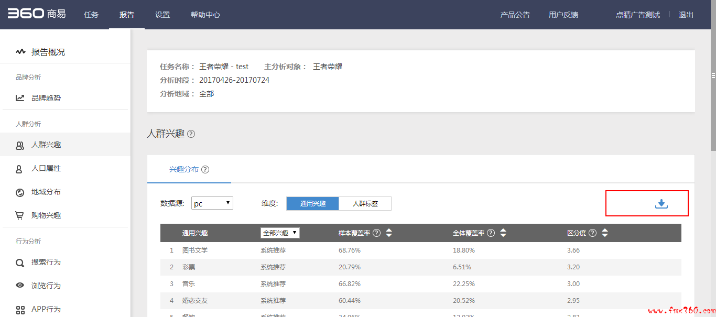
Task: Select the 人群兴趣 people icon in sidebar
Action: 20,145
